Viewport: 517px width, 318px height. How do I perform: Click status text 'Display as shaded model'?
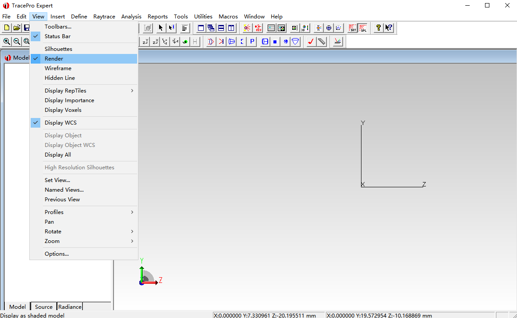point(32,315)
